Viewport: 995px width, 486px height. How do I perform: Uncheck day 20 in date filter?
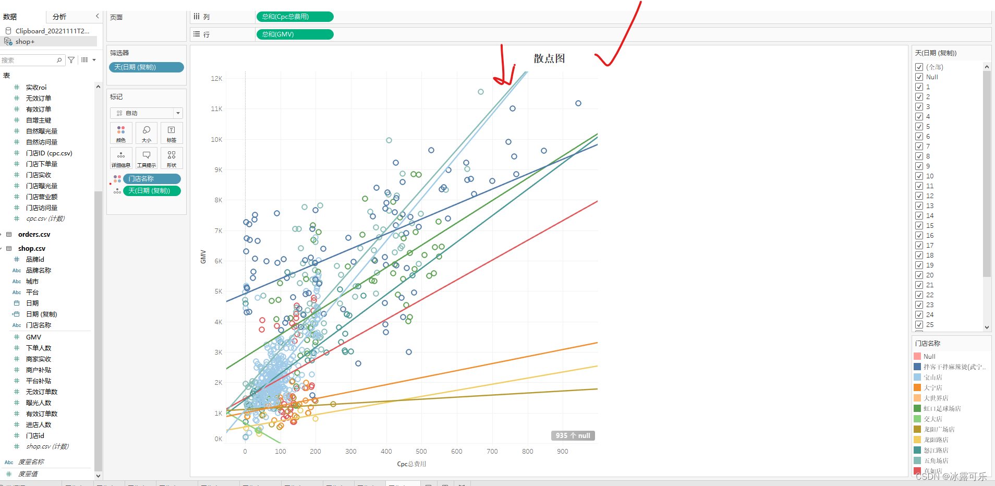919,275
